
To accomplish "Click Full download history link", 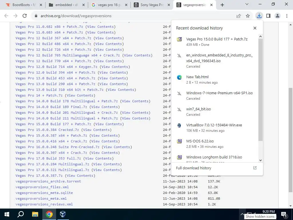I will 194,168.
